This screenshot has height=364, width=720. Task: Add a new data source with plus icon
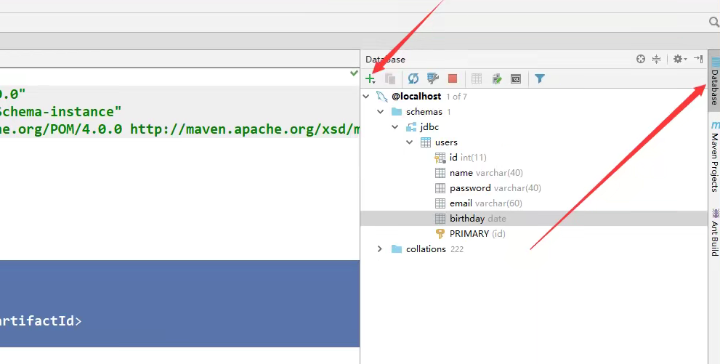[x=370, y=79]
